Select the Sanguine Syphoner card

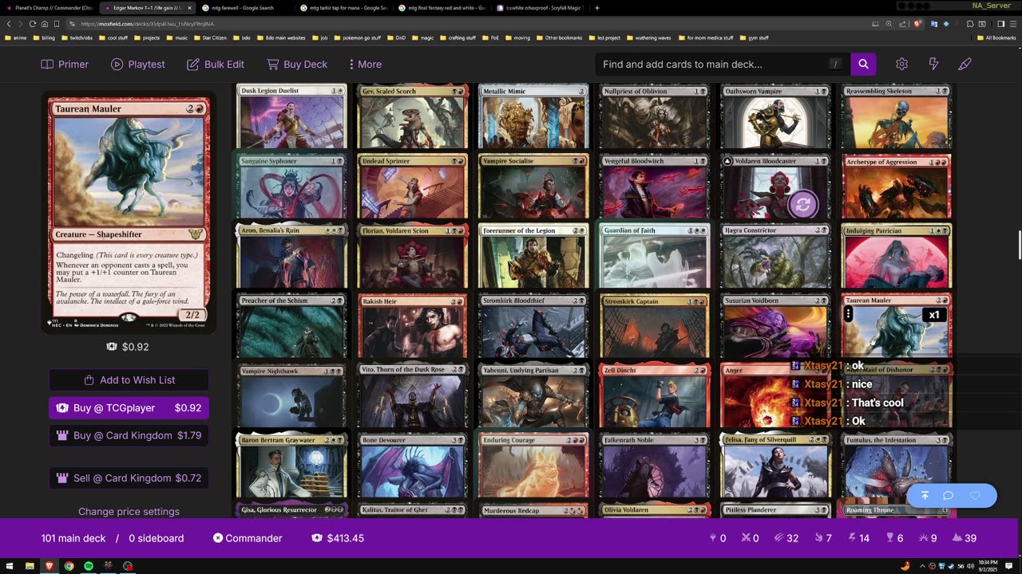point(291,187)
